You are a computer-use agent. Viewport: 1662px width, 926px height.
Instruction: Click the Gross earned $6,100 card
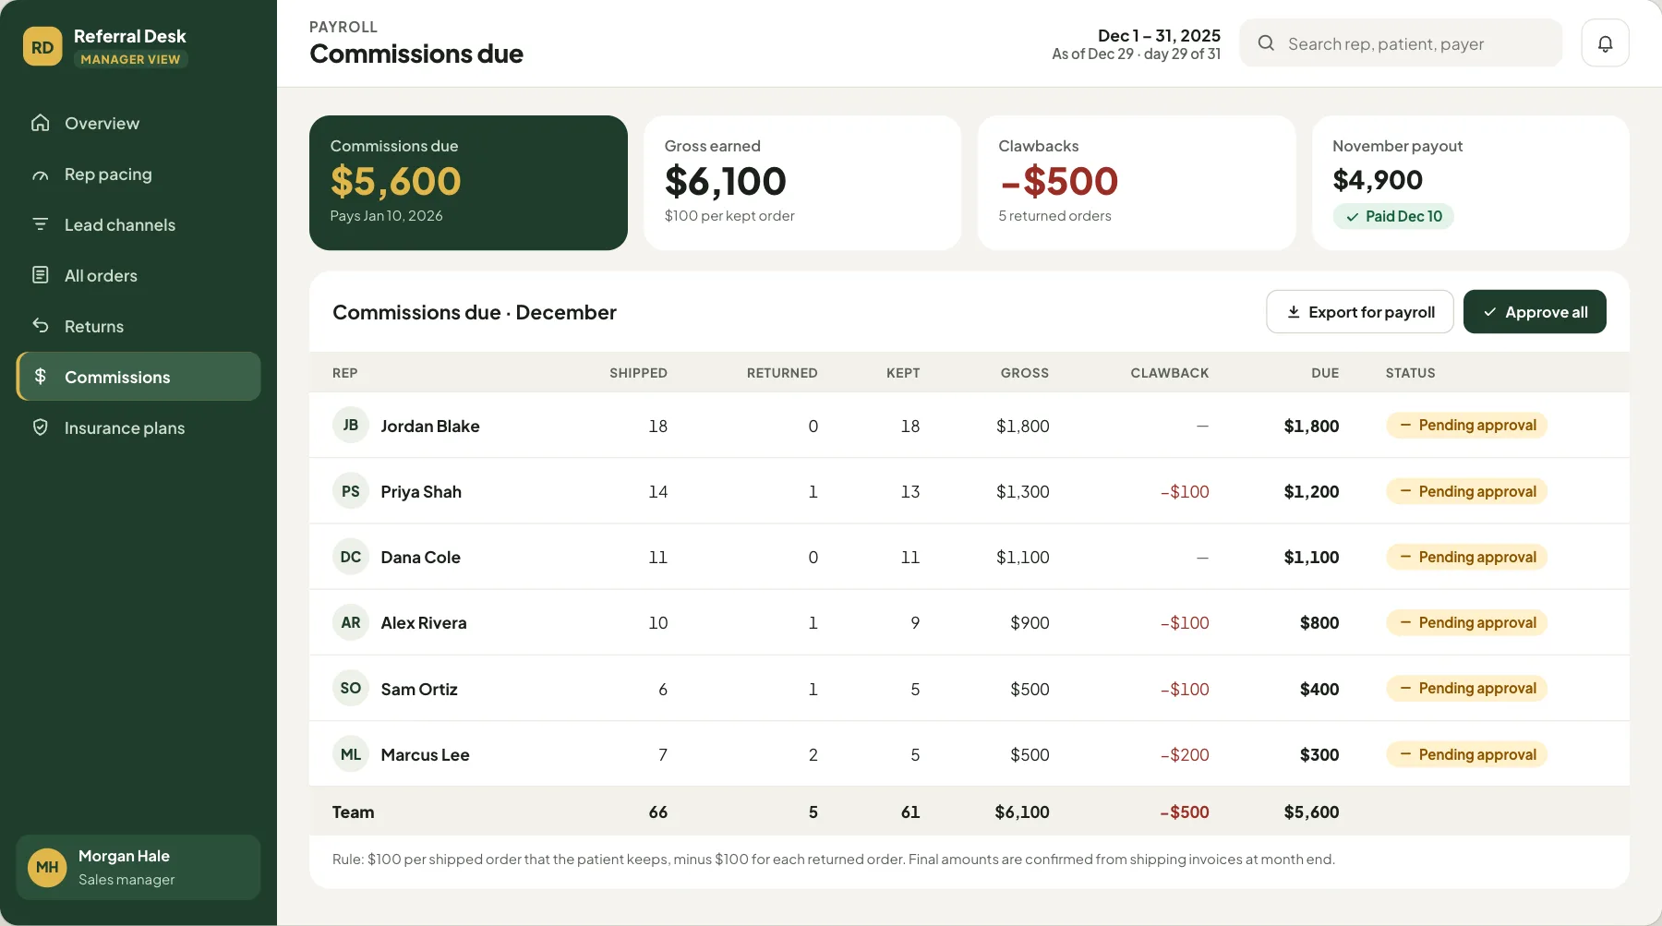pos(802,183)
